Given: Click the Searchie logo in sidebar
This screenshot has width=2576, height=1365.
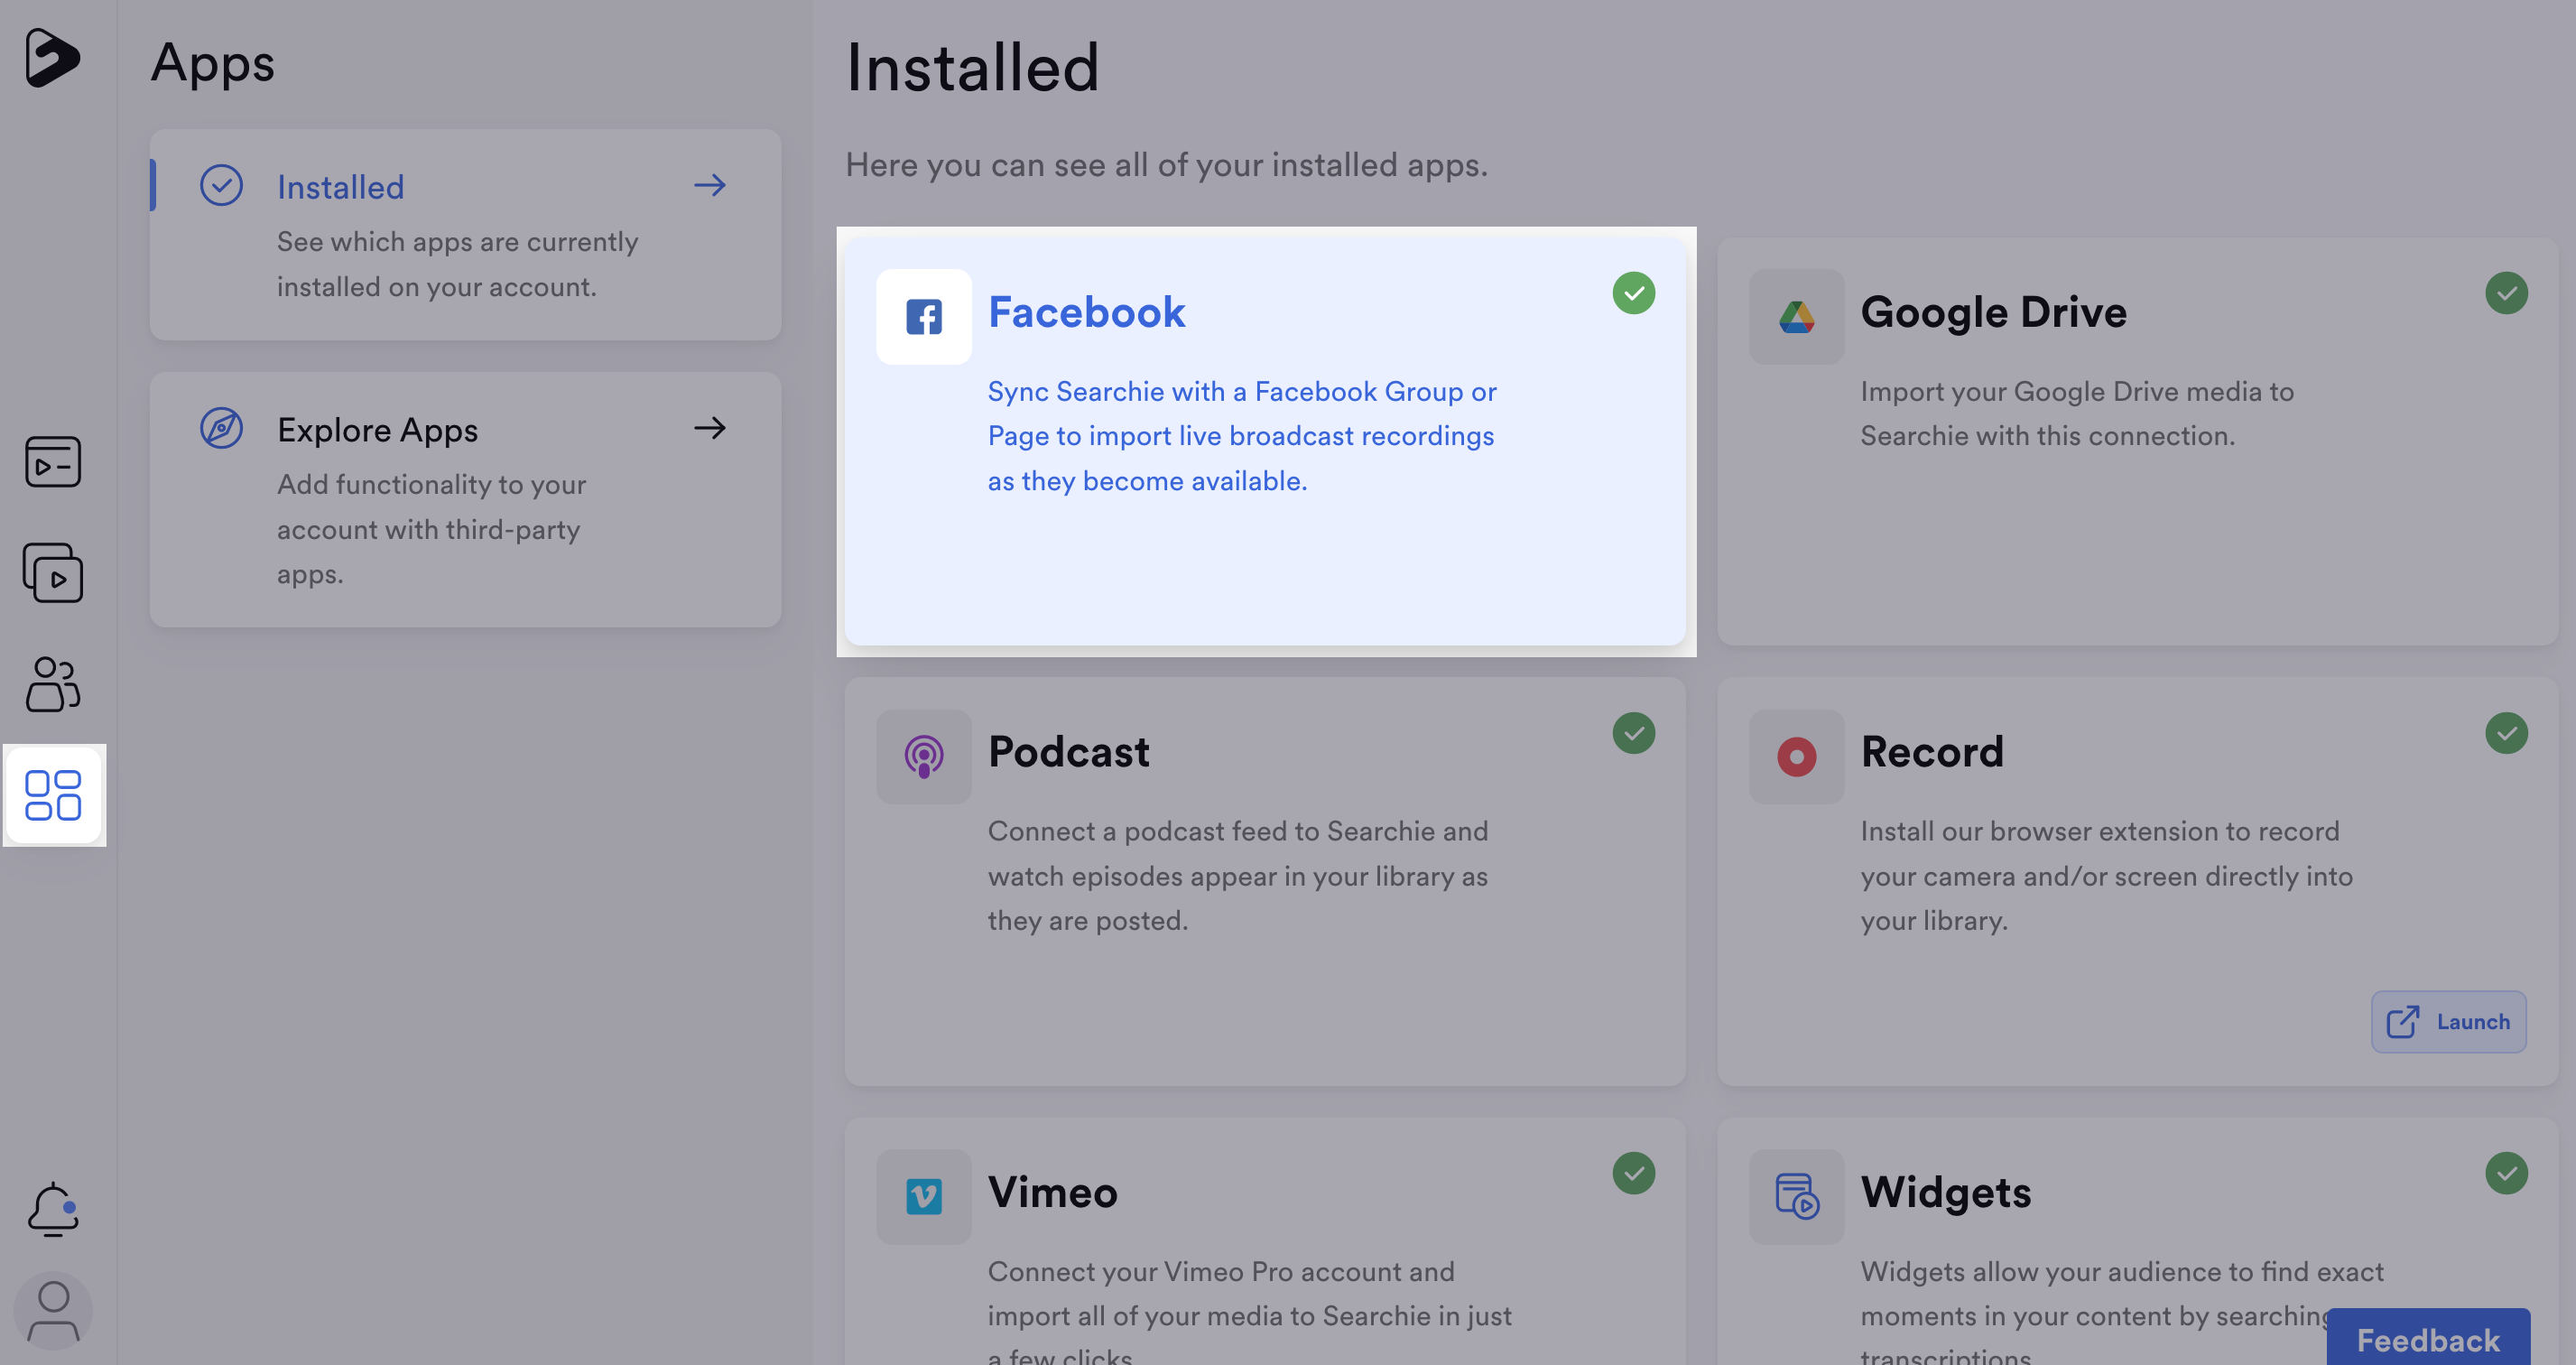Looking at the screenshot, I should click(52, 57).
